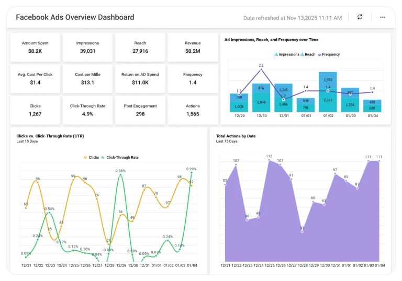
Task: Click the 01/04 Reach bar labeled 489
Action: click(372, 102)
